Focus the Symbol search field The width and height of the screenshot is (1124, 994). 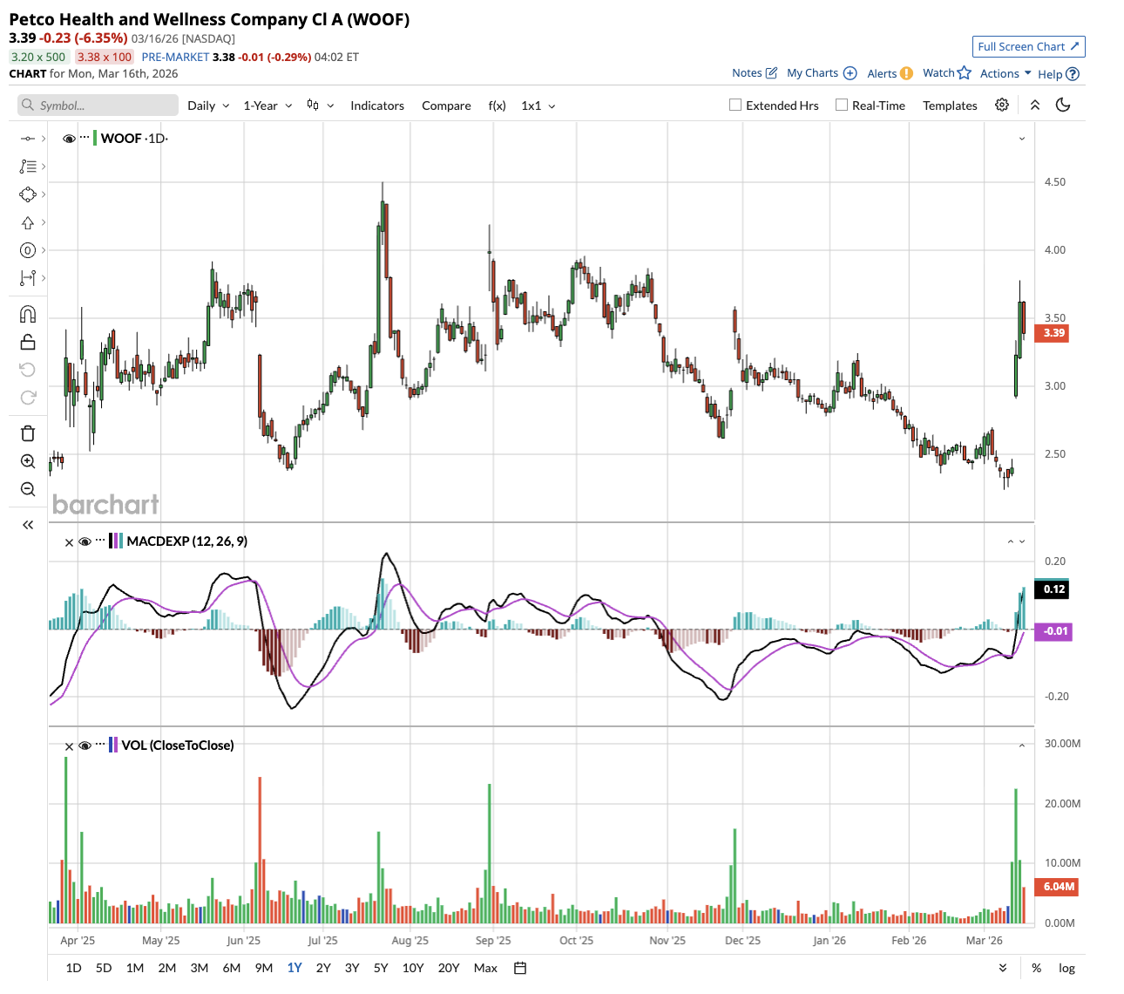point(98,106)
